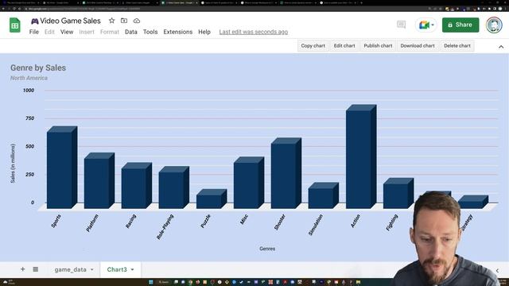Image resolution: width=509 pixels, height=286 pixels.
Task: Check the cloud document status icon
Action: [137, 21]
